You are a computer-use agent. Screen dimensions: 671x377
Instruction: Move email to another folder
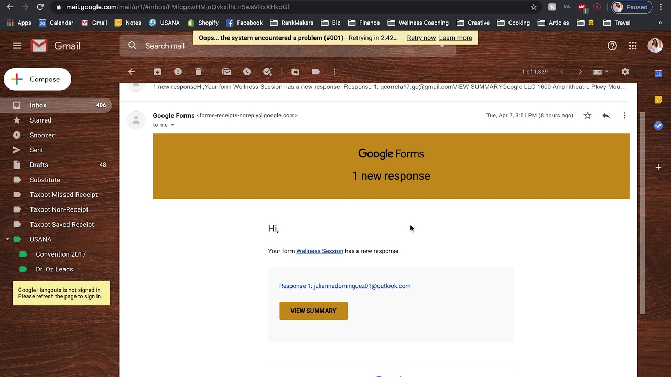point(295,72)
